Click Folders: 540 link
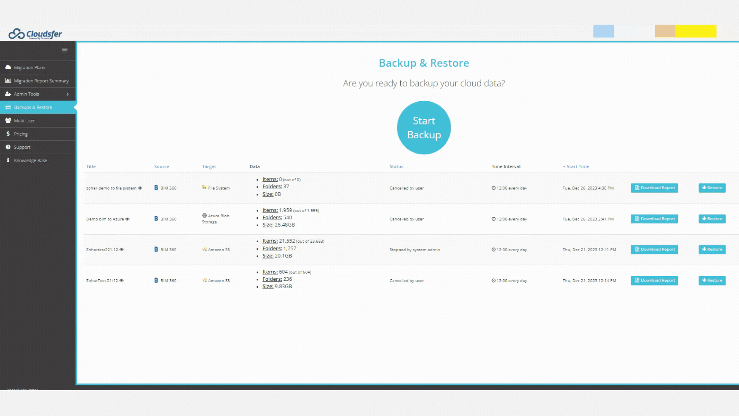Viewport: 739px width, 416px height. tap(277, 217)
